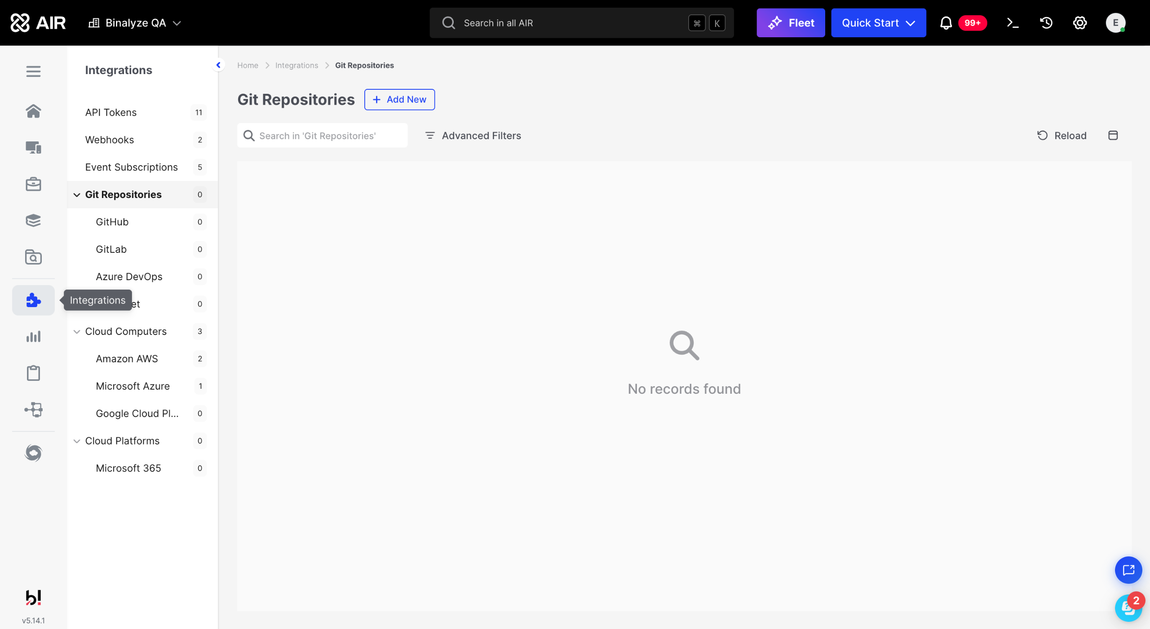
Task: Toggle the hamburger menu in sidebar
Action: (x=33, y=71)
